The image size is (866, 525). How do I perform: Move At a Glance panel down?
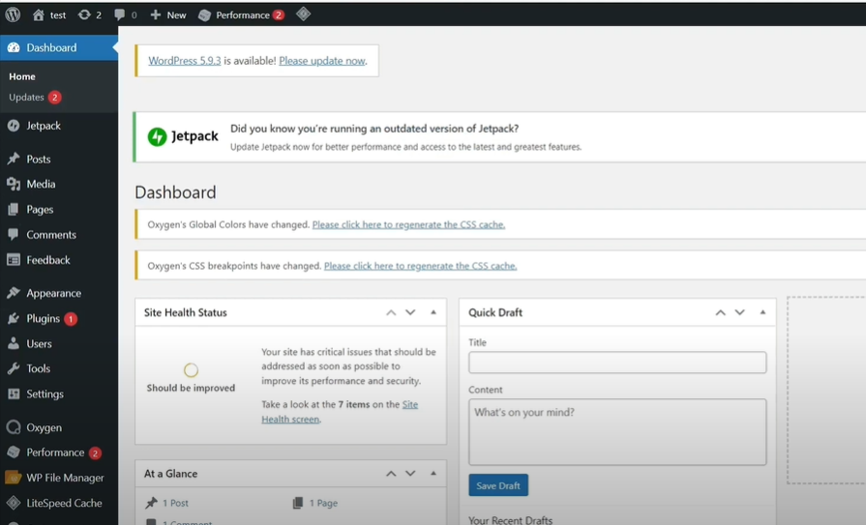coord(410,474)
